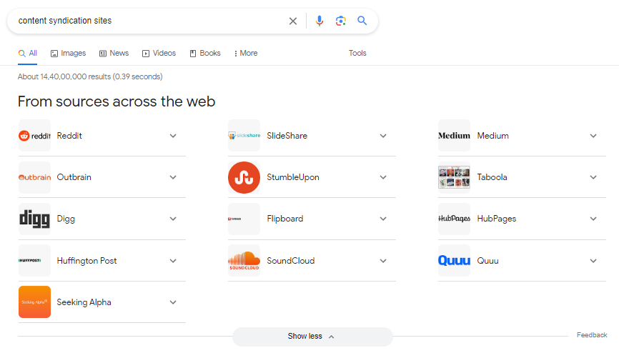619x353 pixels.
Task: Switch to the Images tab
Action: [x=68, y=54]
